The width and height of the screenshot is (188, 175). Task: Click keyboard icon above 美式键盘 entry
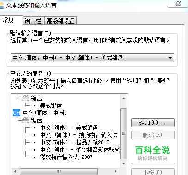[25, 98]
